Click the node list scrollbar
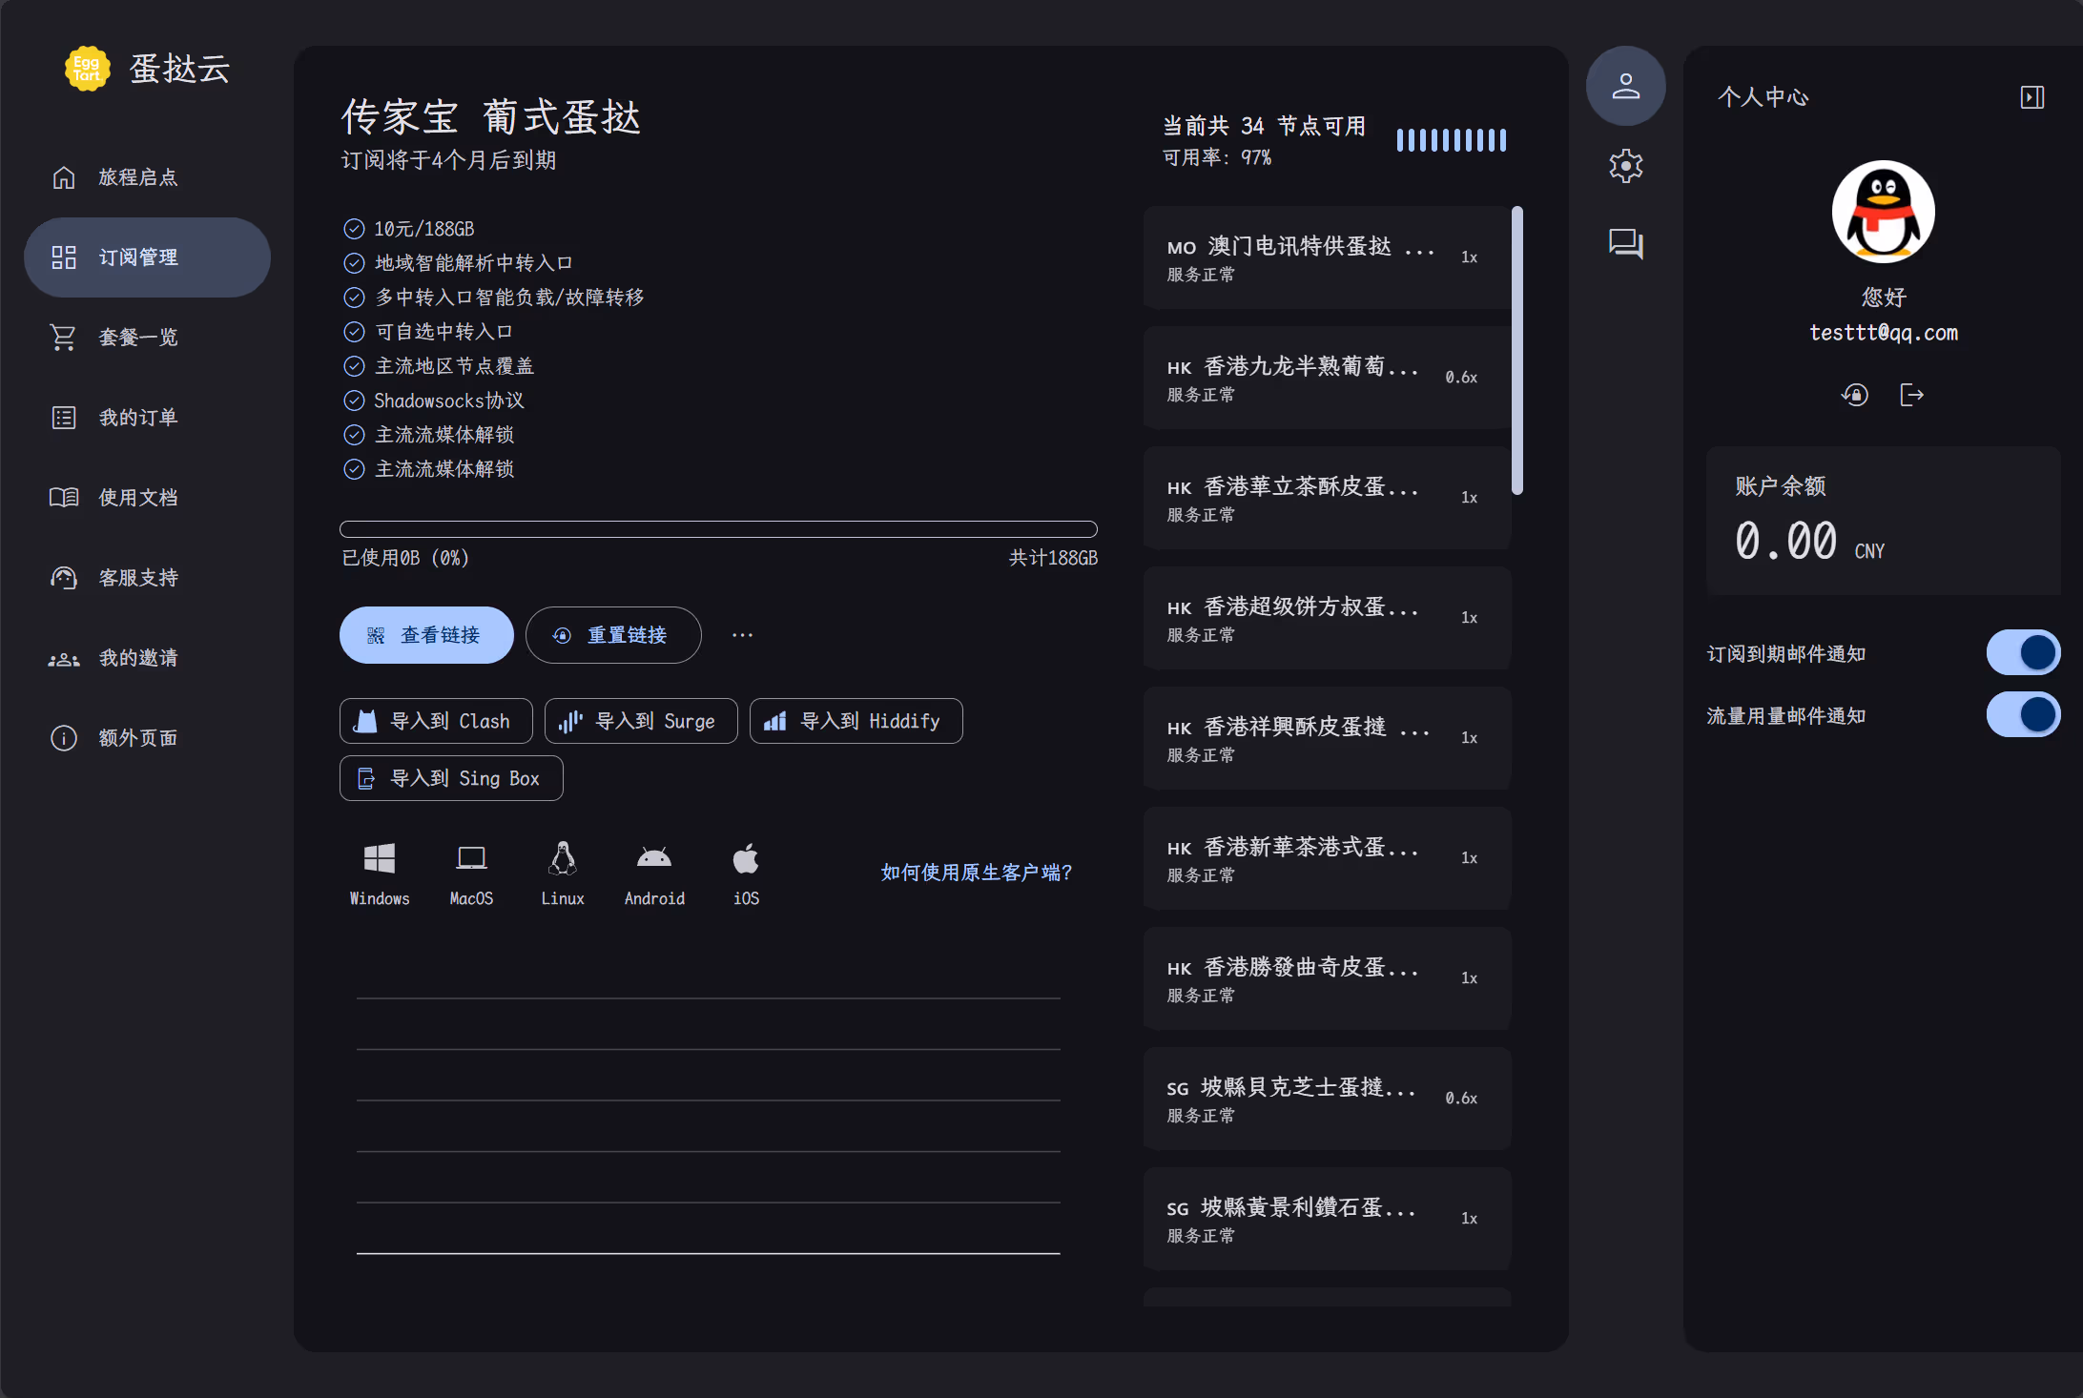The height and width of the screenshot is (1398, 2083). point(1516,350)
